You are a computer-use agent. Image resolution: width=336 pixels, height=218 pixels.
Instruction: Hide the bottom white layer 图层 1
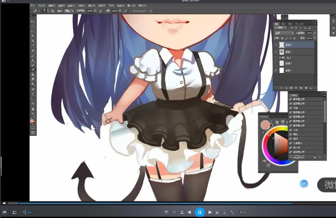[x=276, y=70]
